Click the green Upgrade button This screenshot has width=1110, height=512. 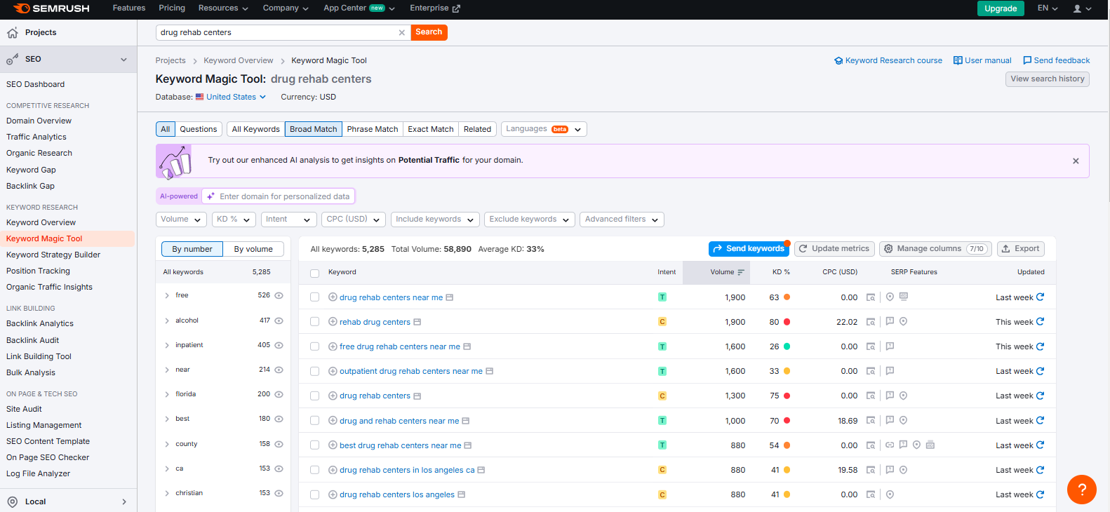pyautogui.click(x=1001, y=8)
